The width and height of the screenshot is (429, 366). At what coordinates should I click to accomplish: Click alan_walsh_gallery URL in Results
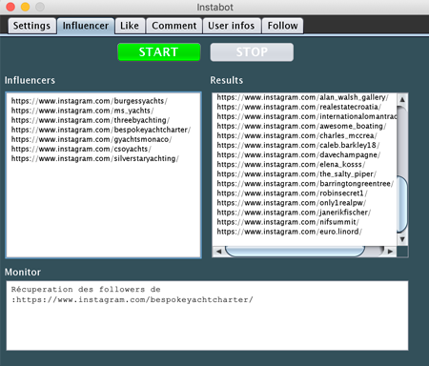[302, 97]
